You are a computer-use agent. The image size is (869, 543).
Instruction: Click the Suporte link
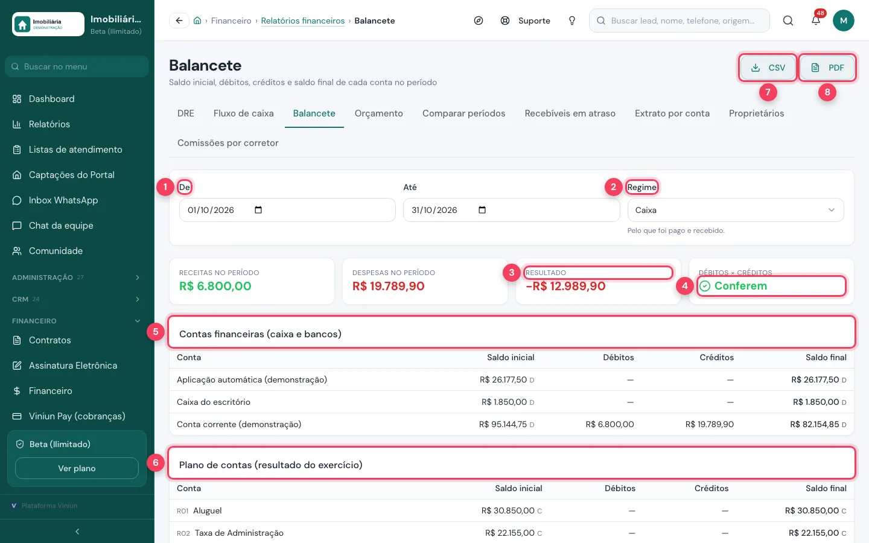point(526,21)
